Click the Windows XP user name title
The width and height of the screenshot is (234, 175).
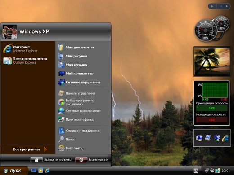34,31
